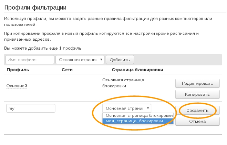
Task: Click the Добавить button
Action: pyautogui.click(x=120, y=60)
